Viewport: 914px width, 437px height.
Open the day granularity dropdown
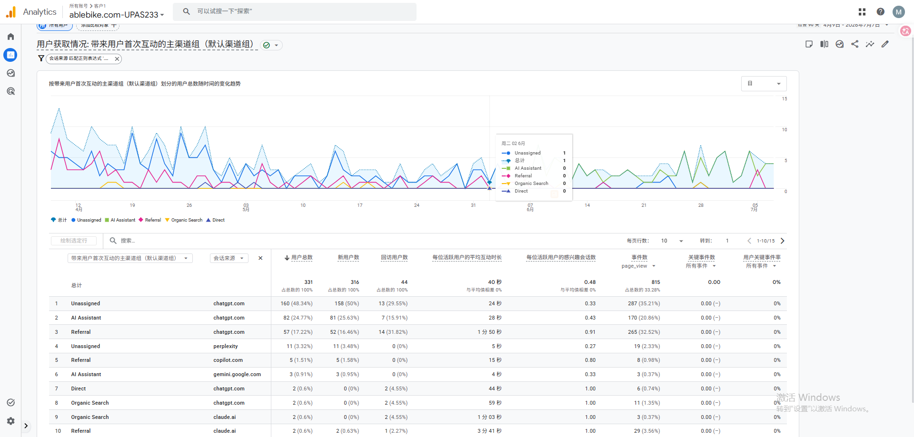[764, 84]
